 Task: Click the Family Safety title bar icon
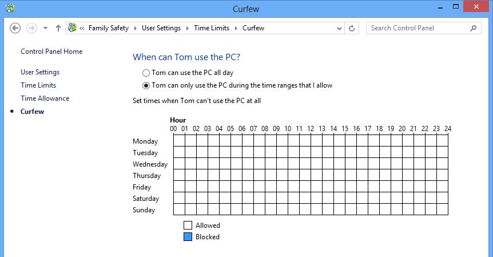coord(10,8)
